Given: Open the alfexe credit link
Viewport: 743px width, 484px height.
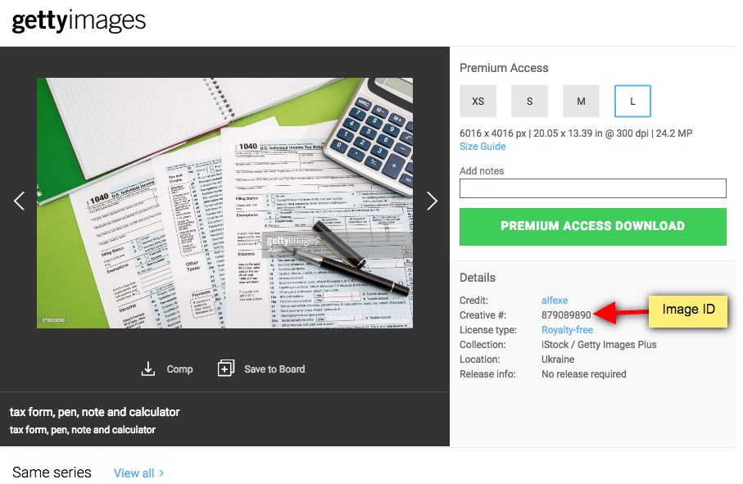Looking at the screenshot, I should pyautogui.click(x=555, y=301).
